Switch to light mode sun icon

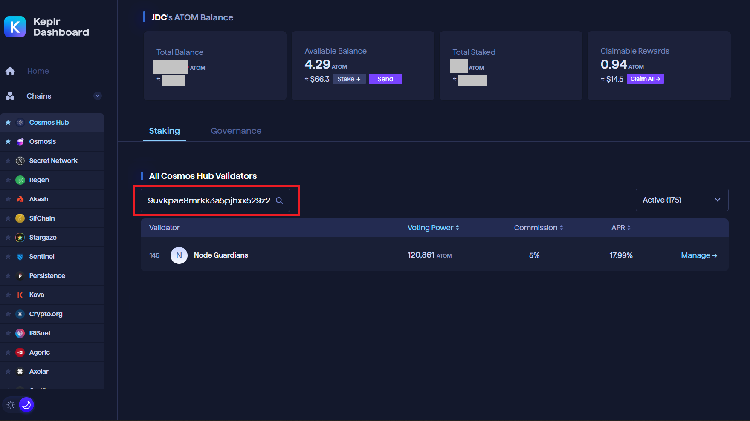pos(11,405)
